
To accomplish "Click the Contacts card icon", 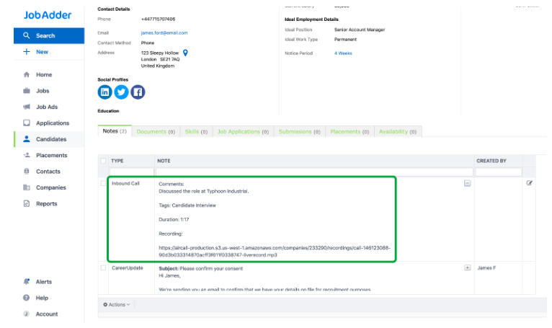I will point(27,172).
